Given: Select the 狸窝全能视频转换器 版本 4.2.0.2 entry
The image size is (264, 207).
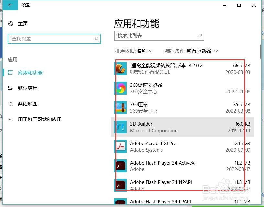Looking at the screenshot, I should [x=182, y=69].
